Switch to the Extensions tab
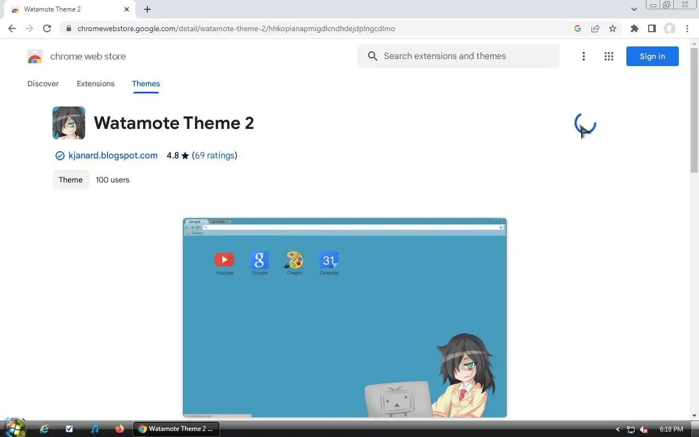This screenshot has height=437, width=699. 96,84
